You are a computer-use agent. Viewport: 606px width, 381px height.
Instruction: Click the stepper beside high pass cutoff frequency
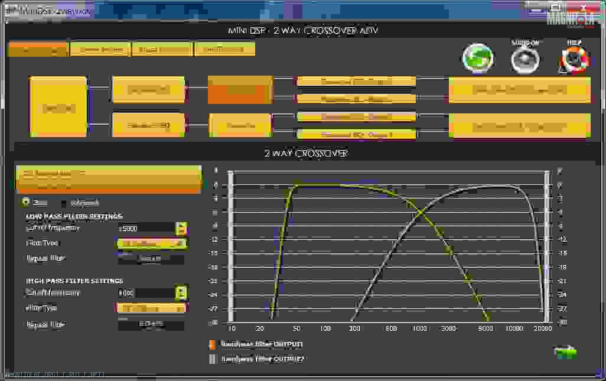pyautogui.click(x=181, y=293)
